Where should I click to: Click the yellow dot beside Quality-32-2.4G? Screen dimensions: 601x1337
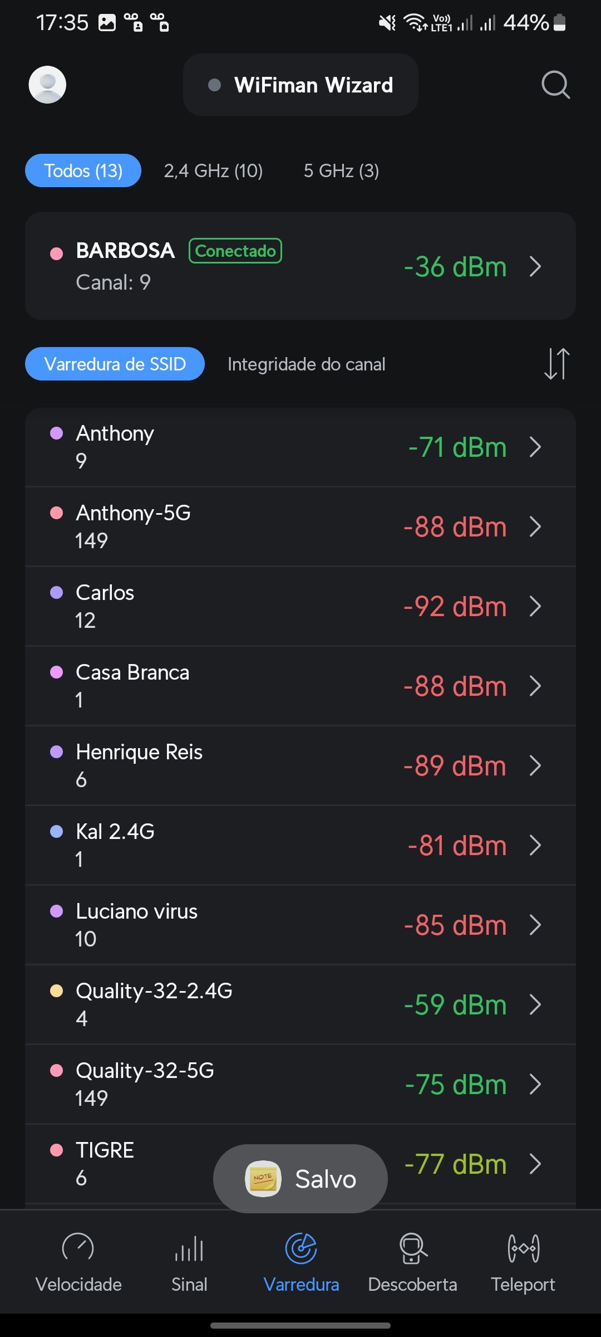pos(56,991)
